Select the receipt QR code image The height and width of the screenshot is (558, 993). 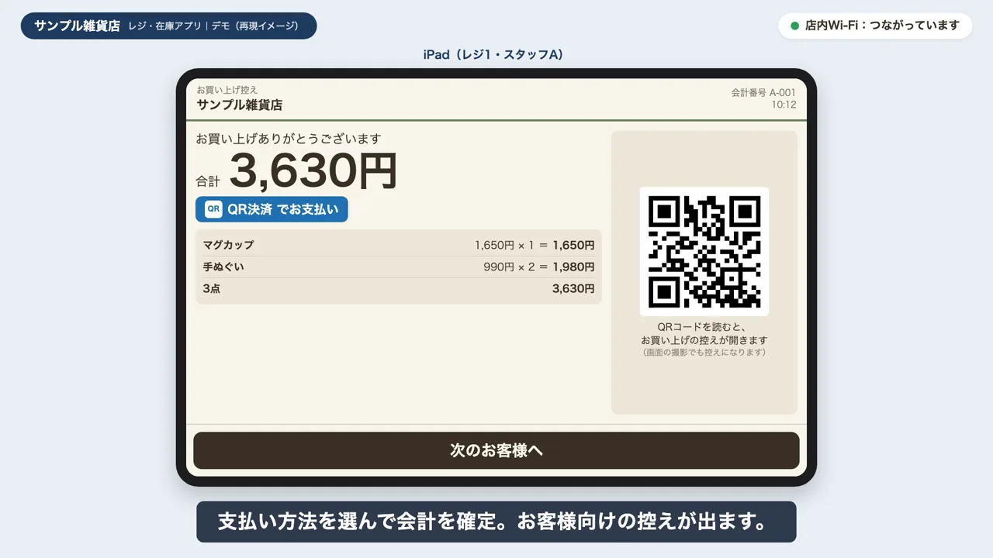point(704,251)
